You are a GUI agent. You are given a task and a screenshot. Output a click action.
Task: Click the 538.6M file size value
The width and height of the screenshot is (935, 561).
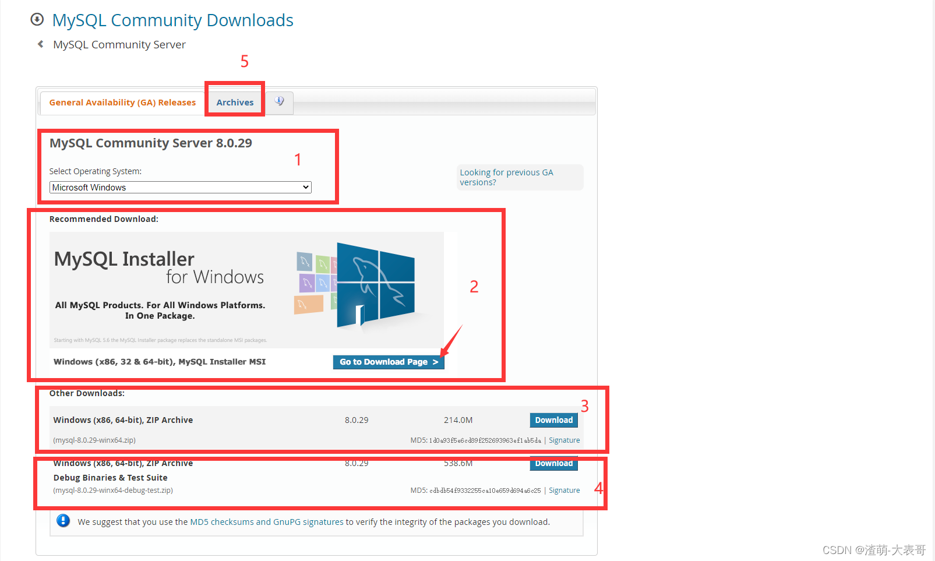pos(458,463)
